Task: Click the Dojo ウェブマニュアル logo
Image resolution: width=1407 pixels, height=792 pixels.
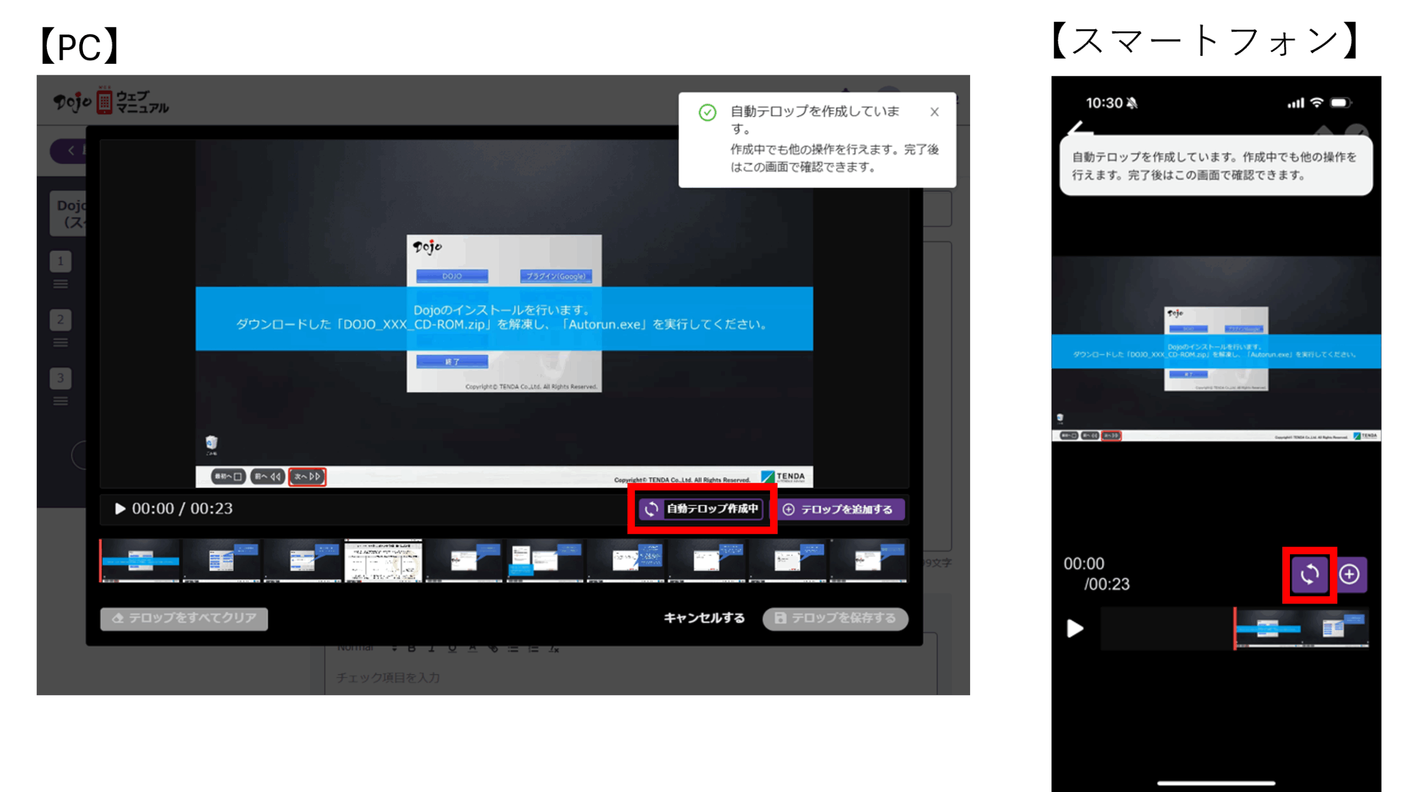Action: [x=112, y=102]
